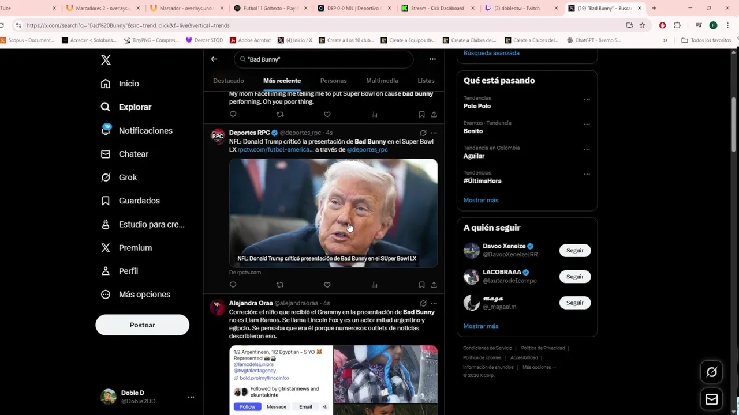The height and width of the screenshot is (415, 739).
Task: Open Búsqueda avanzada link
Action: [x=491, y=53]
